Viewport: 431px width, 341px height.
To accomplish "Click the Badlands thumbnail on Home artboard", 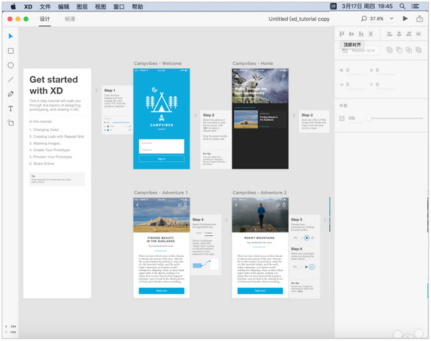I will 246,119.
